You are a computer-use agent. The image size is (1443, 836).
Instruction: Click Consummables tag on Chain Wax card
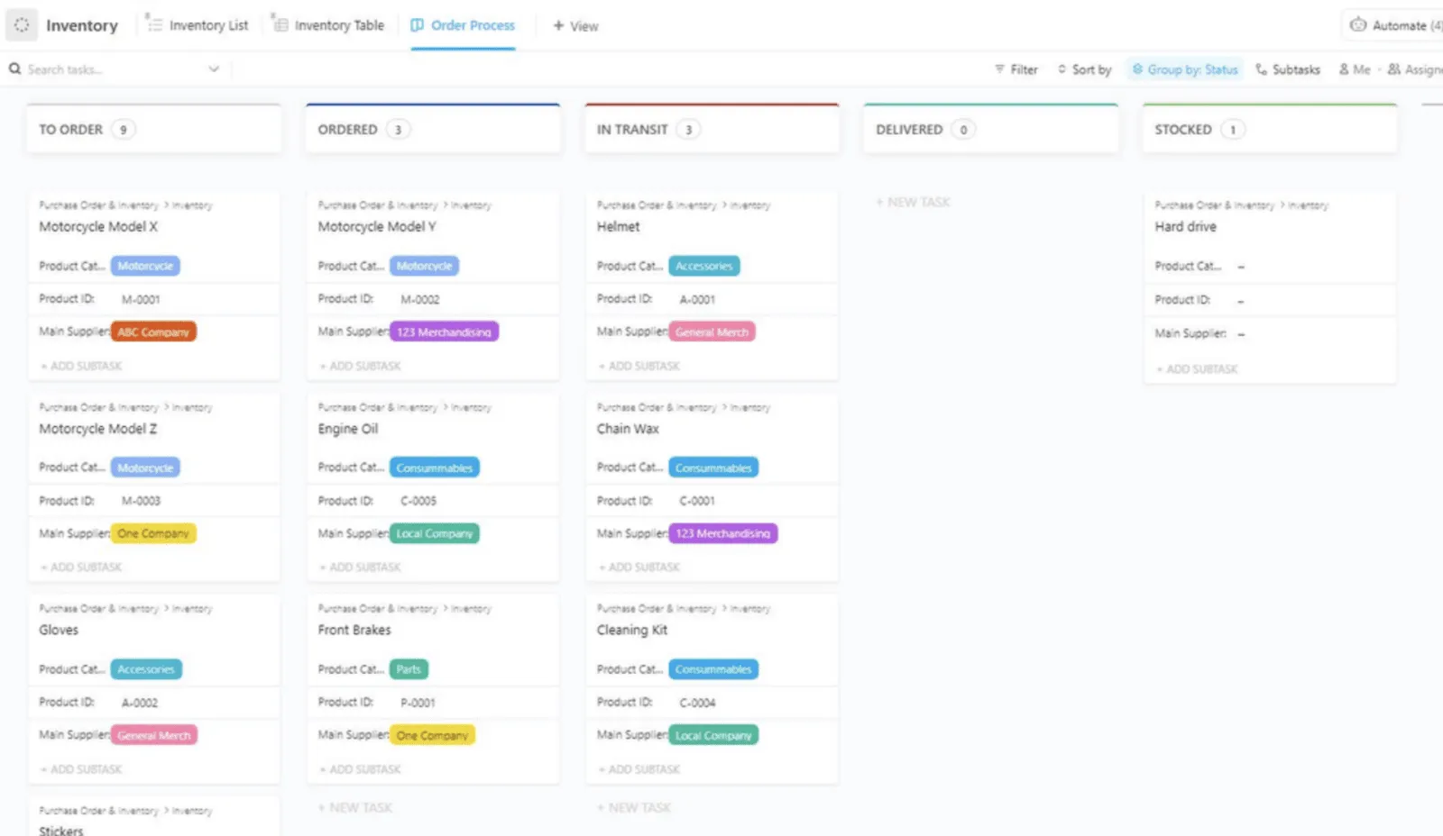tap(712, 468)
